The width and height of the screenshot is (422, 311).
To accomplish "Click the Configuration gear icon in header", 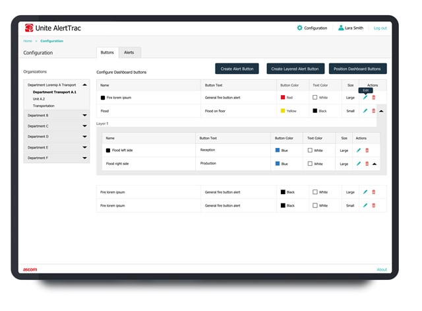I will tap(300, 28).
